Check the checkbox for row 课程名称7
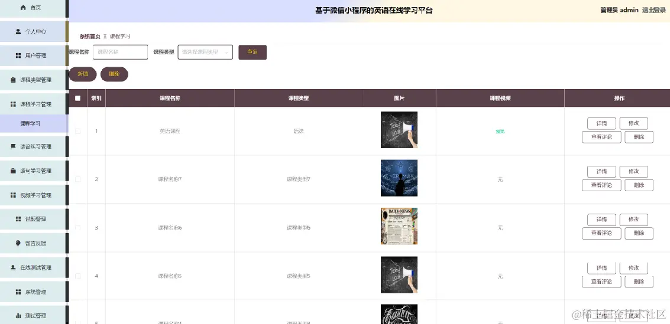The height and width of the screenshot is (324, 670). (78, 179)
